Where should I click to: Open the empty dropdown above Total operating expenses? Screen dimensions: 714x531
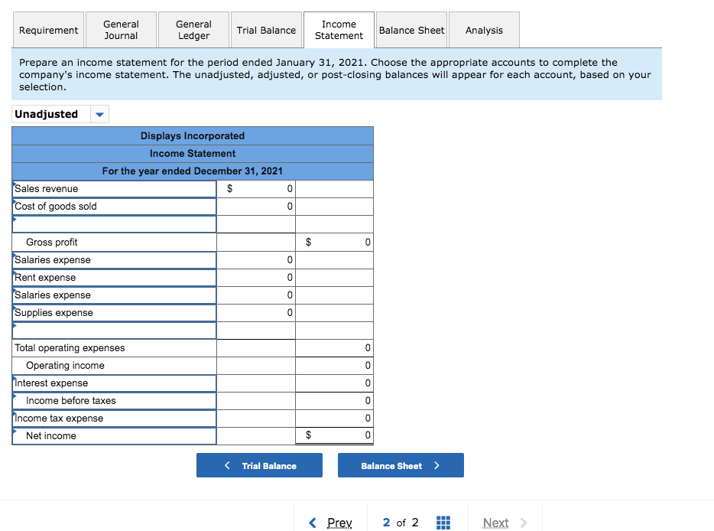(x=115, y=331)
